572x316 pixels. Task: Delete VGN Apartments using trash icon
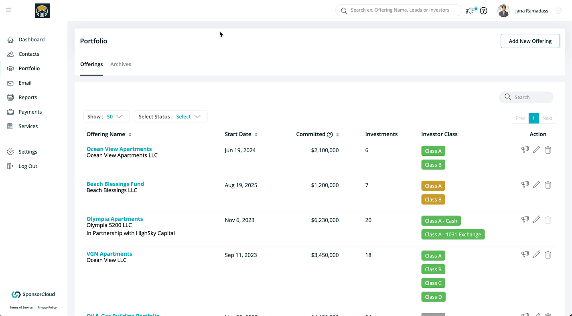pyautogui.click(x=548, y=255)
